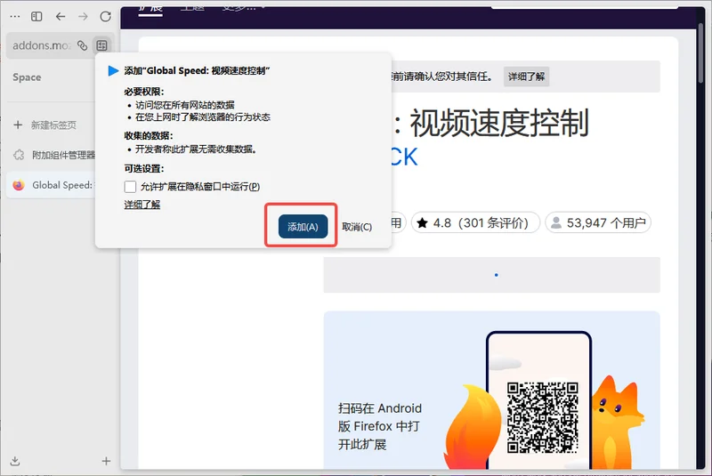
Task: Click the Firefox icon on Global Speed tab
Action: tap(19, 185)
